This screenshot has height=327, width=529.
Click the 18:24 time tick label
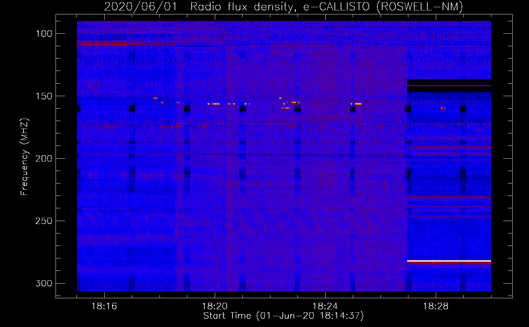coord(325,306)
